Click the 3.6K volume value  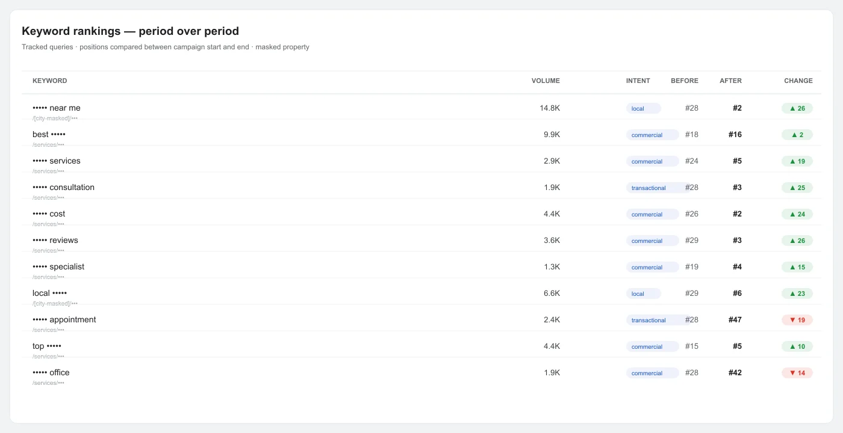tap(552, 241)
